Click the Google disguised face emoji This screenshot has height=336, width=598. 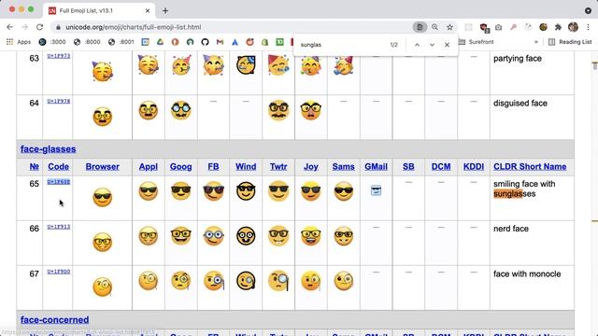(180, 110)
